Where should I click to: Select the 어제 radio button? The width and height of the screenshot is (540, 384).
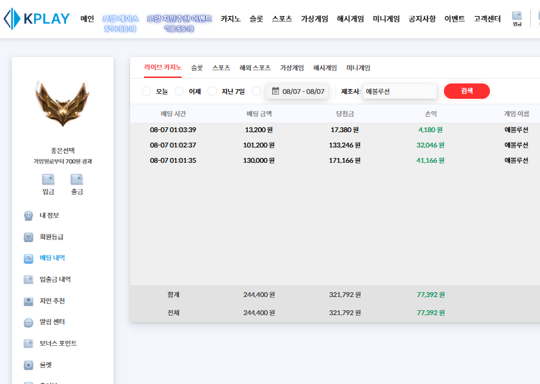[179, 91]
